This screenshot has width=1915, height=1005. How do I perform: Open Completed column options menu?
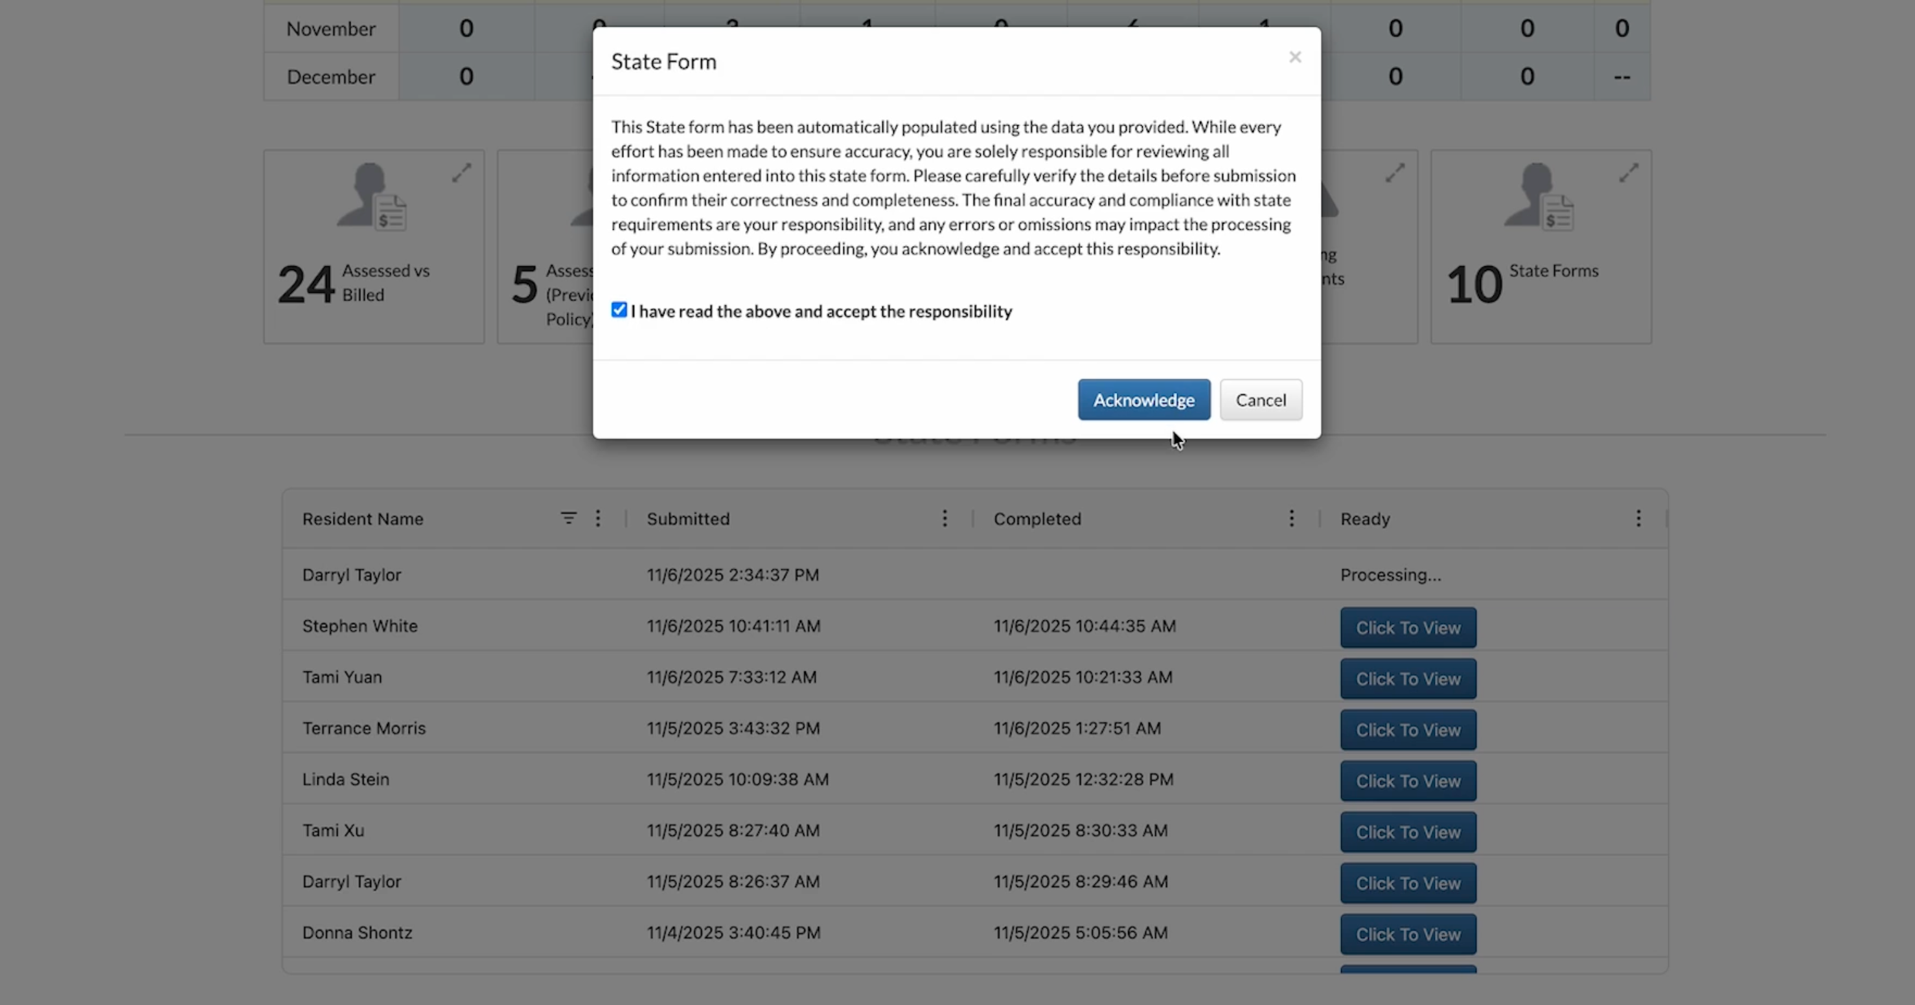click(x=1291, y=518)
